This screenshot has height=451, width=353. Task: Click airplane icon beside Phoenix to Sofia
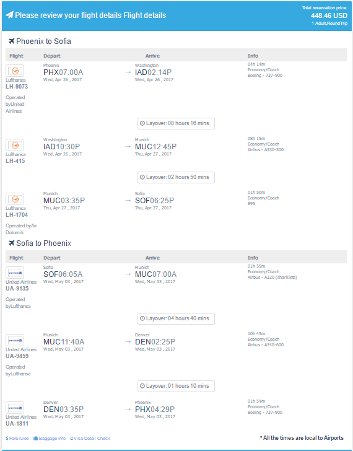(12, 42)
